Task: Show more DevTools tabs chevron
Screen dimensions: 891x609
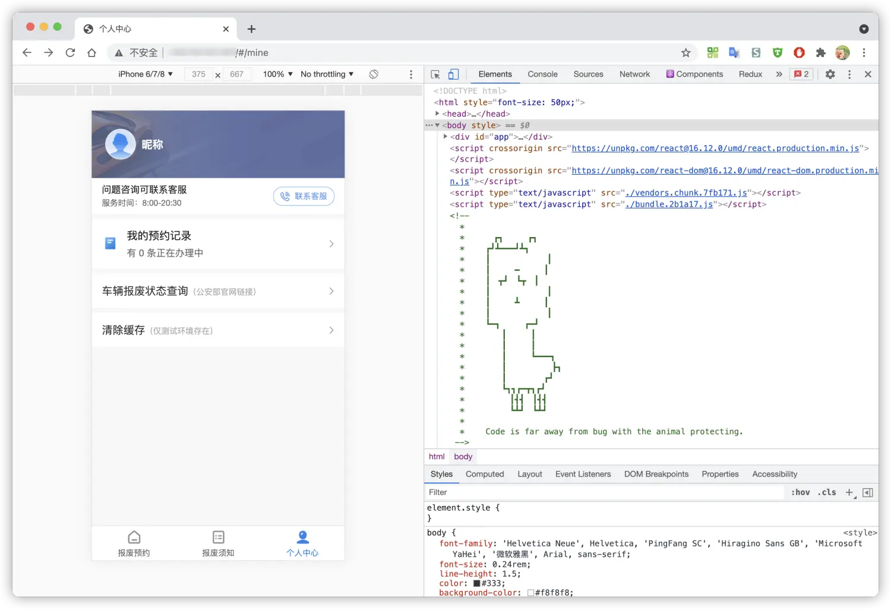Action: 779,74
